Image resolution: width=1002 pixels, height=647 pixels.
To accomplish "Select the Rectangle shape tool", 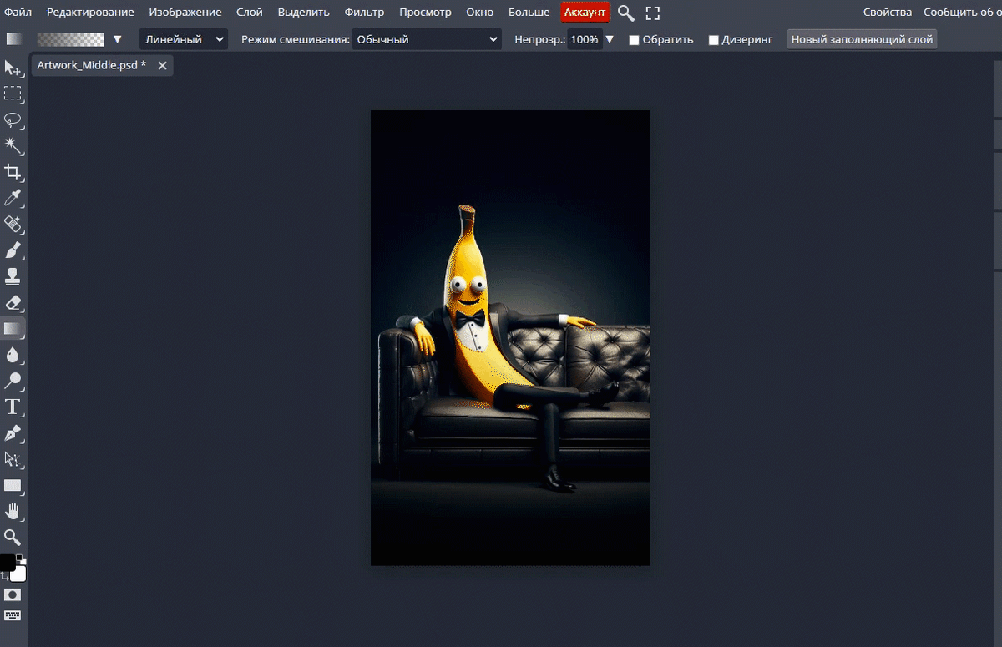I will click(x=13, y=485).
